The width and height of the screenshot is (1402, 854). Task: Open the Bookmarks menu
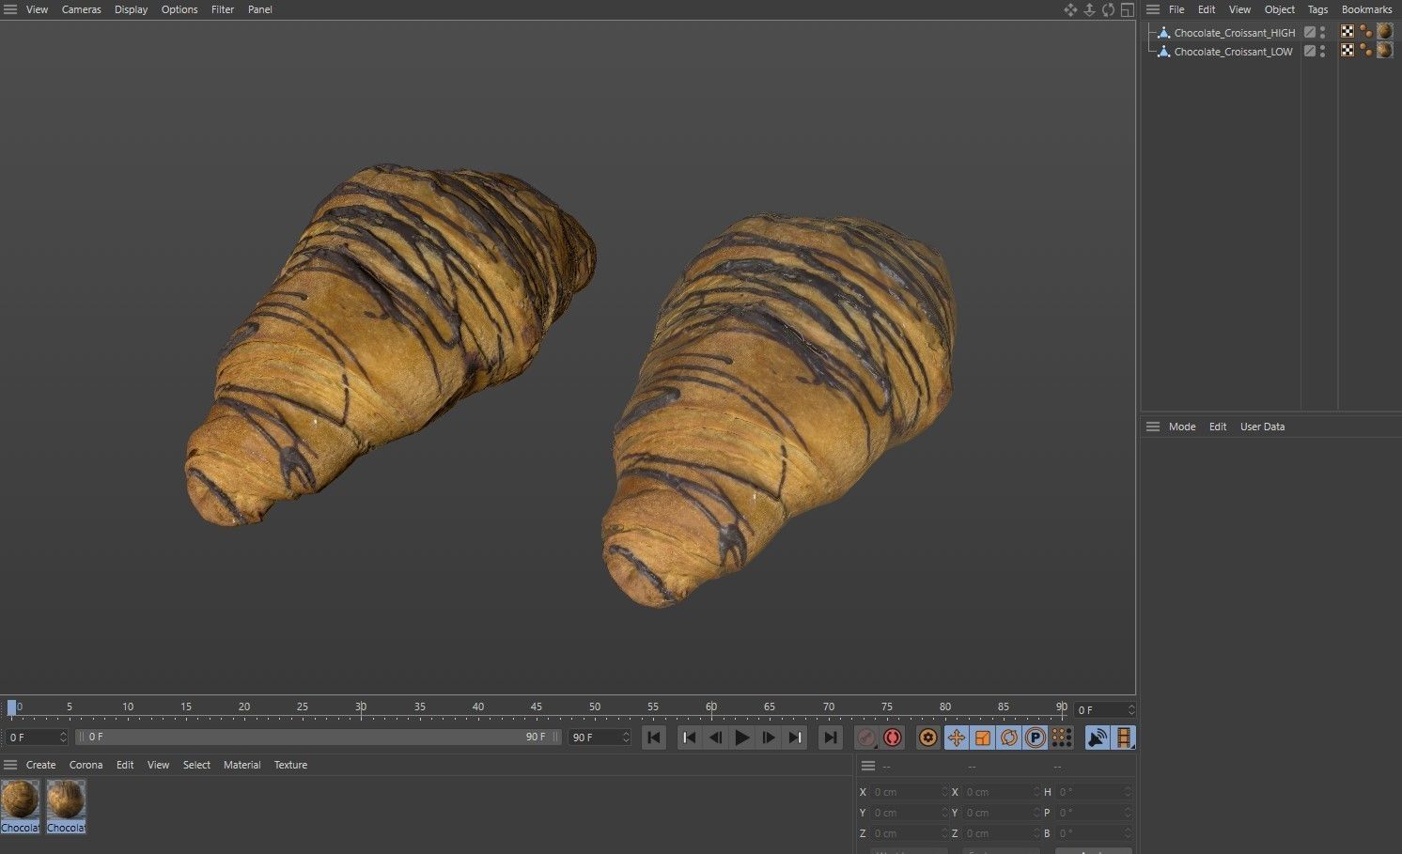click(1366, 9)
